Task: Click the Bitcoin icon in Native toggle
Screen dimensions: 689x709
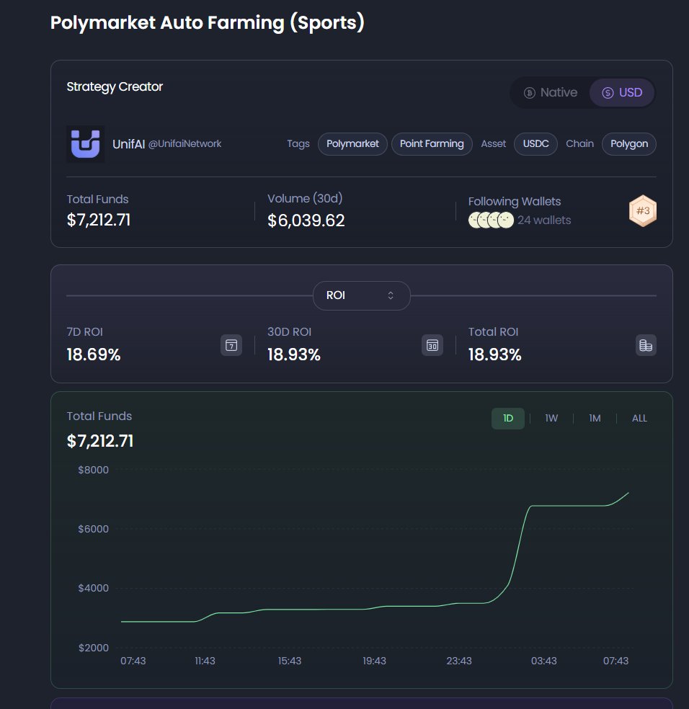Action: click(529, 93)
